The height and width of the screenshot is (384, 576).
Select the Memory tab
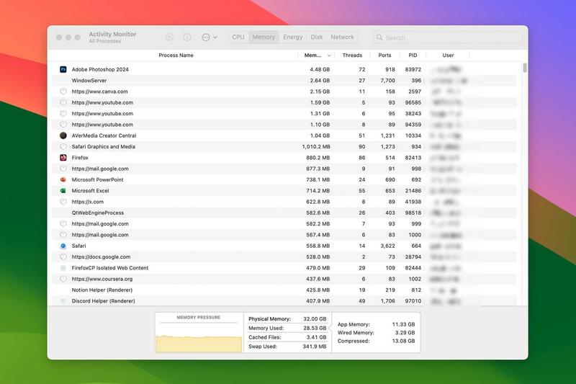pos(264,37)
